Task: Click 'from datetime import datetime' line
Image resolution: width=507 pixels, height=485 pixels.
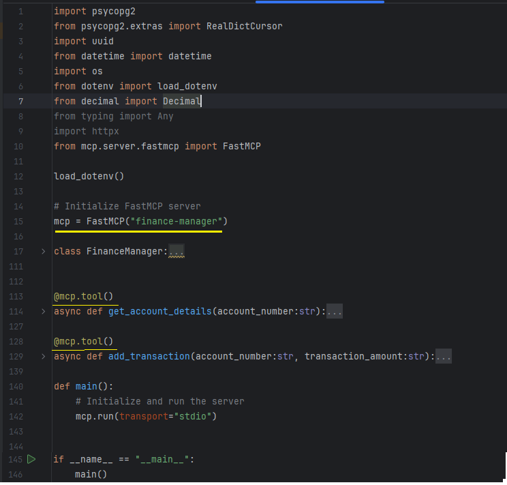Action: [x=133, y=57]
